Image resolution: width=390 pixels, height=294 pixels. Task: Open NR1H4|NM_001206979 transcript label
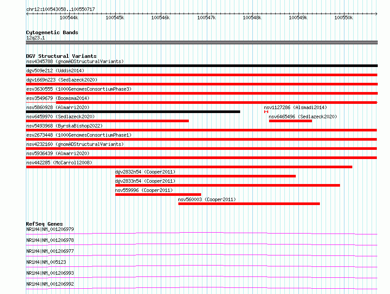point(50,229)
